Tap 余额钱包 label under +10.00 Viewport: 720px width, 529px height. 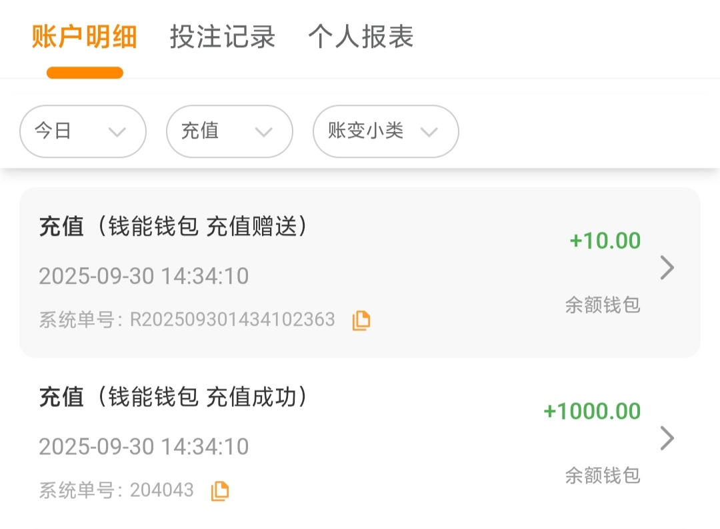tap(602, 305)
